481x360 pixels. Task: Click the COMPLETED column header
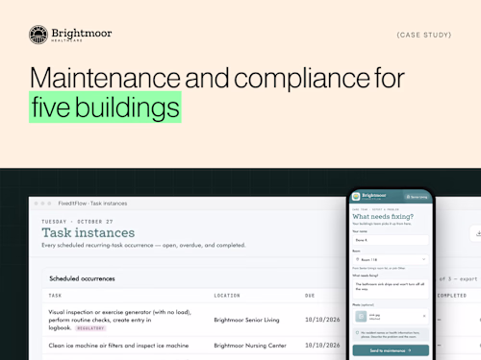tap(452, 296)
